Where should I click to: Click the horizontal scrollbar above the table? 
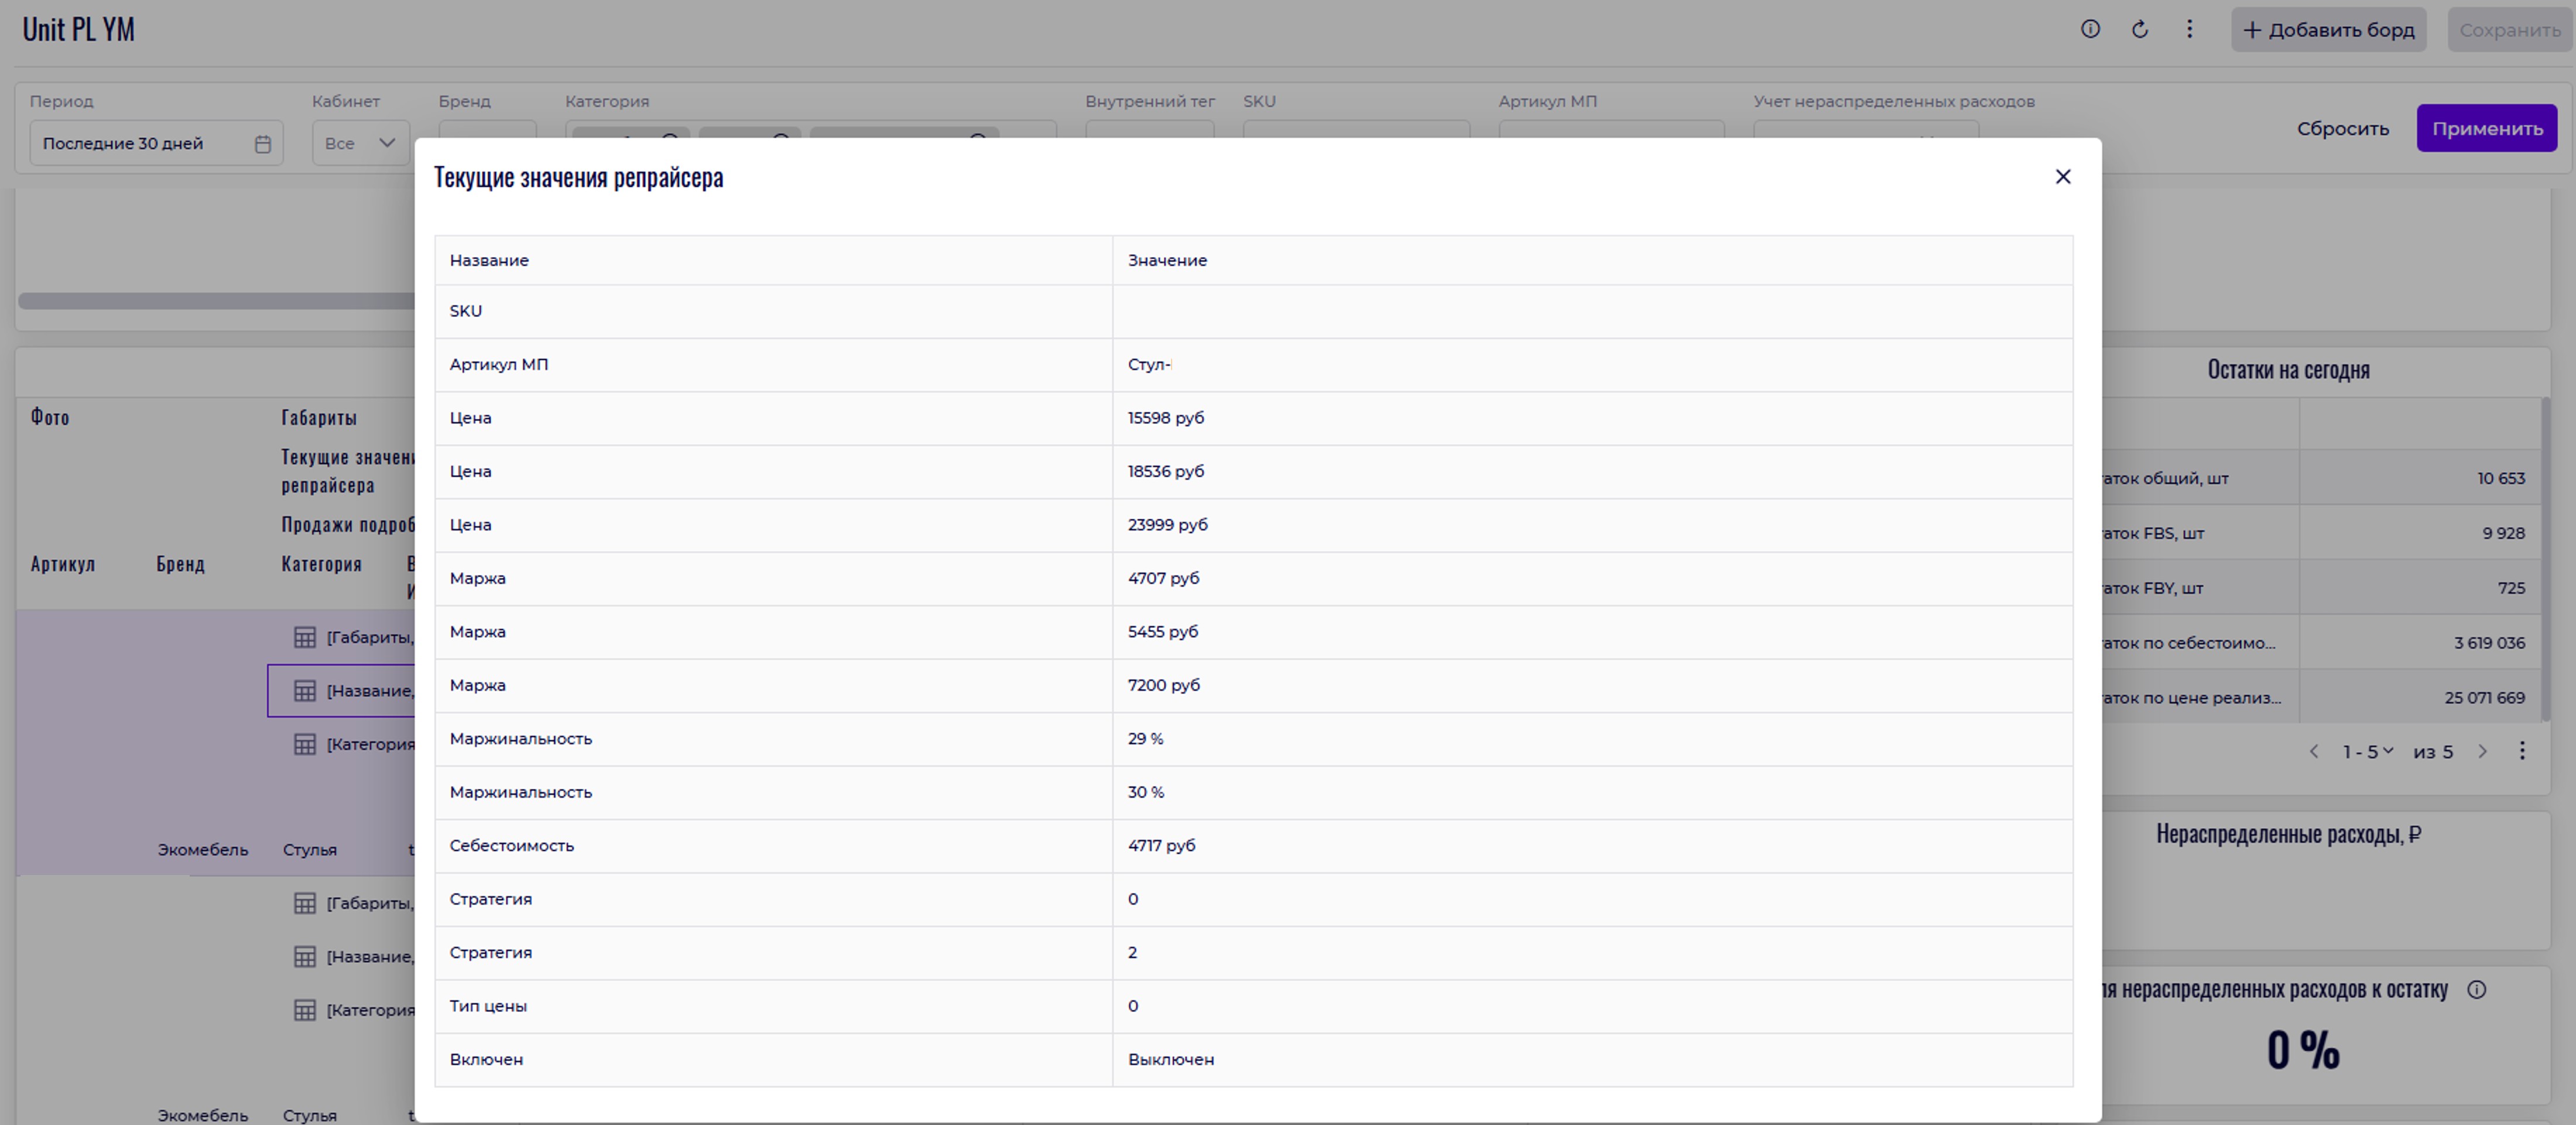(215, 301)
